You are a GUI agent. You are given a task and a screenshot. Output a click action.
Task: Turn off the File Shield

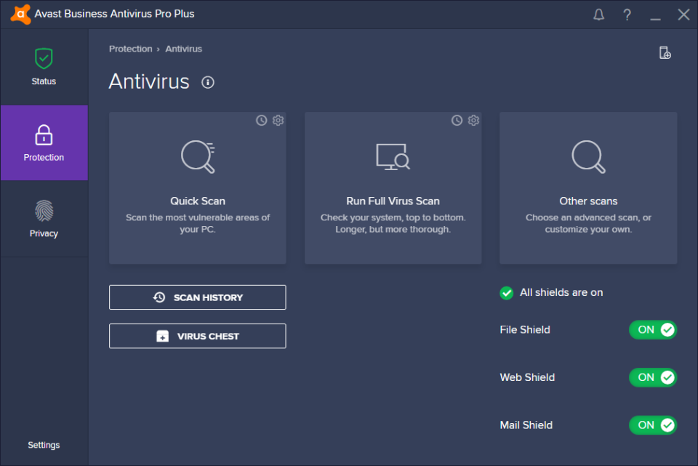click(x=653, y=329)
